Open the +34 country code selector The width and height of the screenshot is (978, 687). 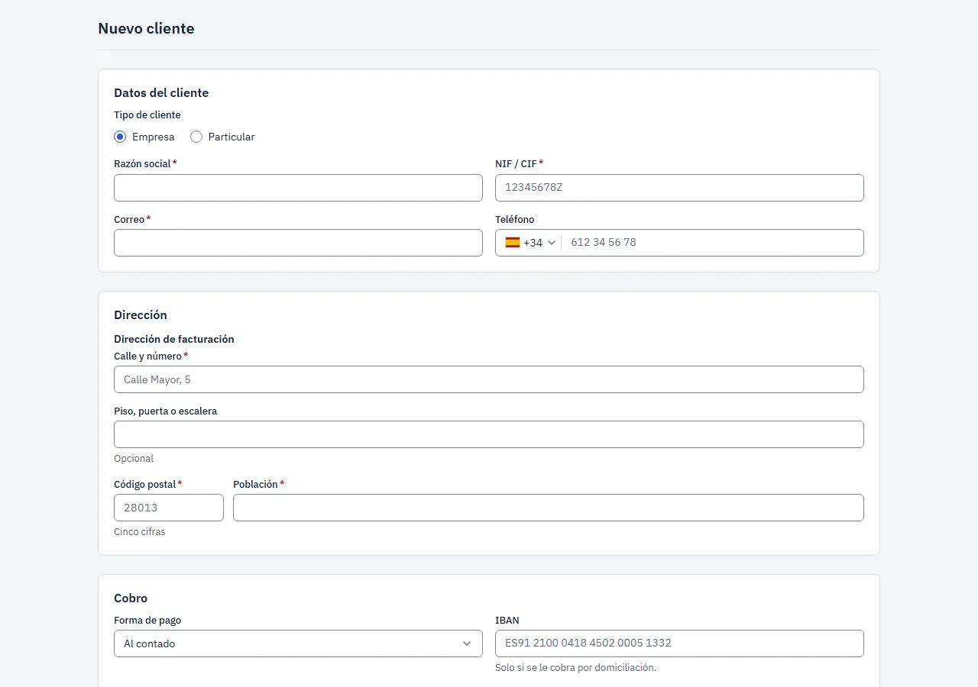pos(530,243)
